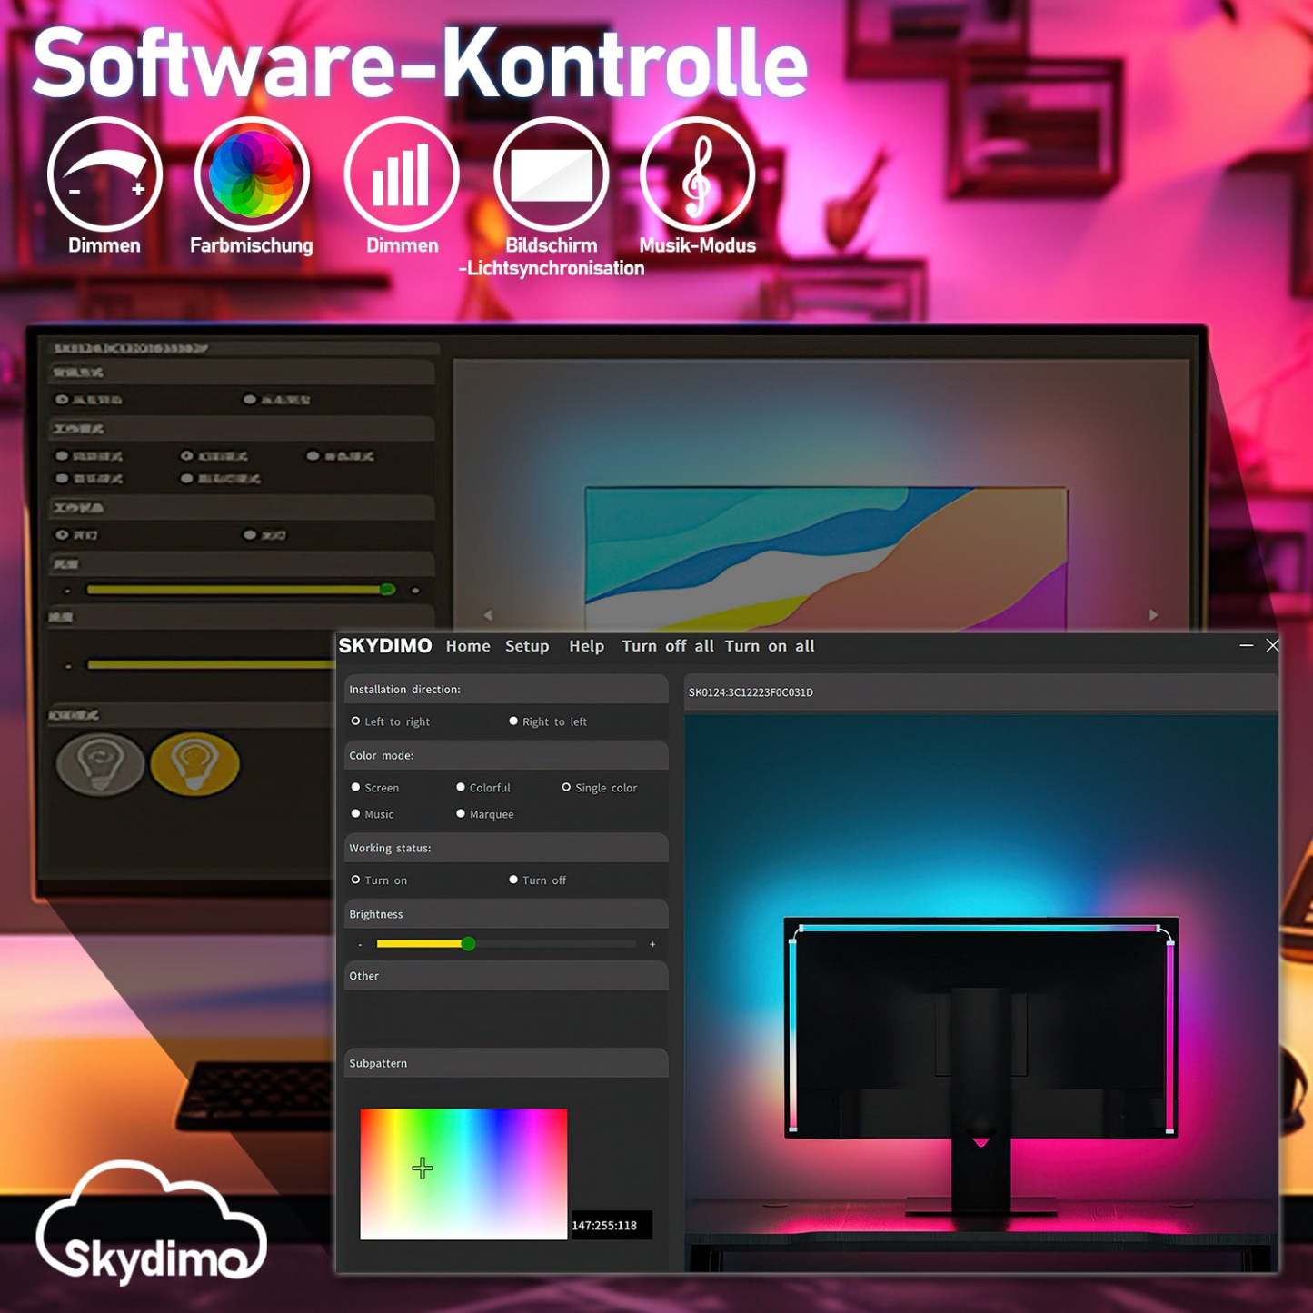Click the bar chart Dimmen icon
This screenshot has height=1313, width=1313.
coord(402,174)
